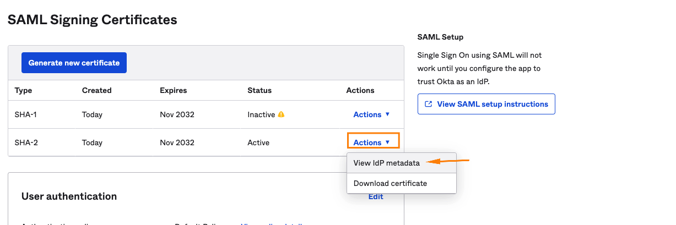Image resolution: width=676 pixels, height=225 pixels.
Task: Click the Status column header
Action: 259,90
